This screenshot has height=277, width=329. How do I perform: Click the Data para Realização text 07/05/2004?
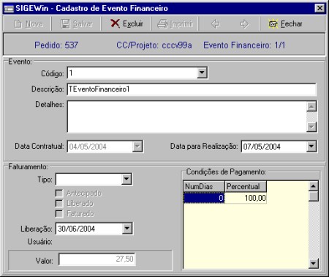pos(262,147)
